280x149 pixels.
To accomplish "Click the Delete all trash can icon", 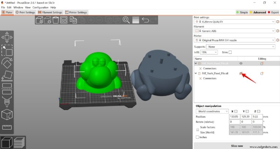I will 56,20.
